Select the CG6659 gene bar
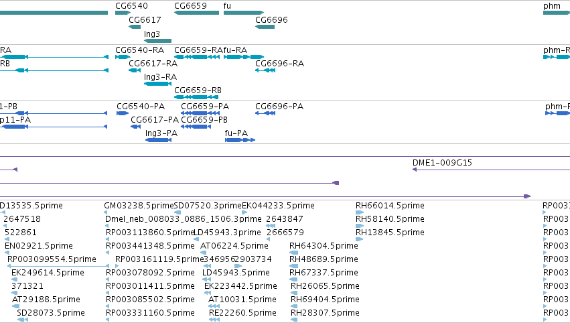 pos(196,13)
